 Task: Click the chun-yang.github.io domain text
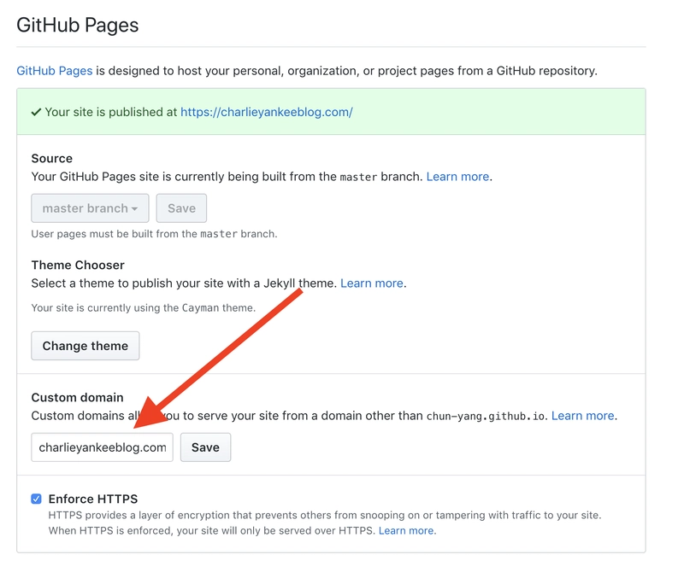pos(486,417)
